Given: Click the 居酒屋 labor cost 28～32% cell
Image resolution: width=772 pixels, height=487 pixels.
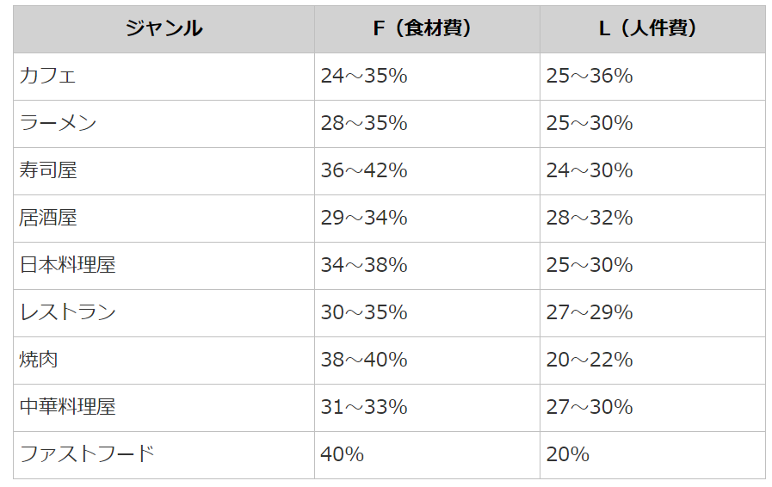Looking at the screenshot, I should (x=590, y=218).
